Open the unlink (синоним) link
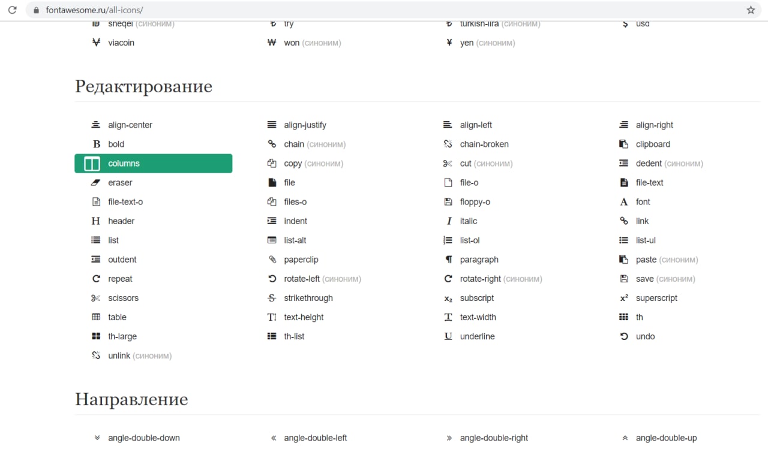The width and height of the screenshot is (768, 449). 140,355
